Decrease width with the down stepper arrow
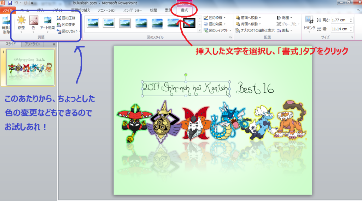Viewport: 362px width, 201px height. coord(351,30)
